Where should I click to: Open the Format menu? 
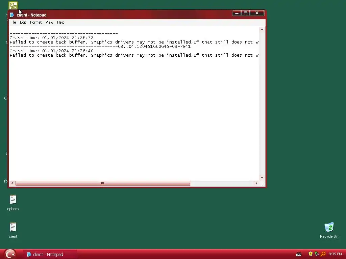click(x=36, y=22)
